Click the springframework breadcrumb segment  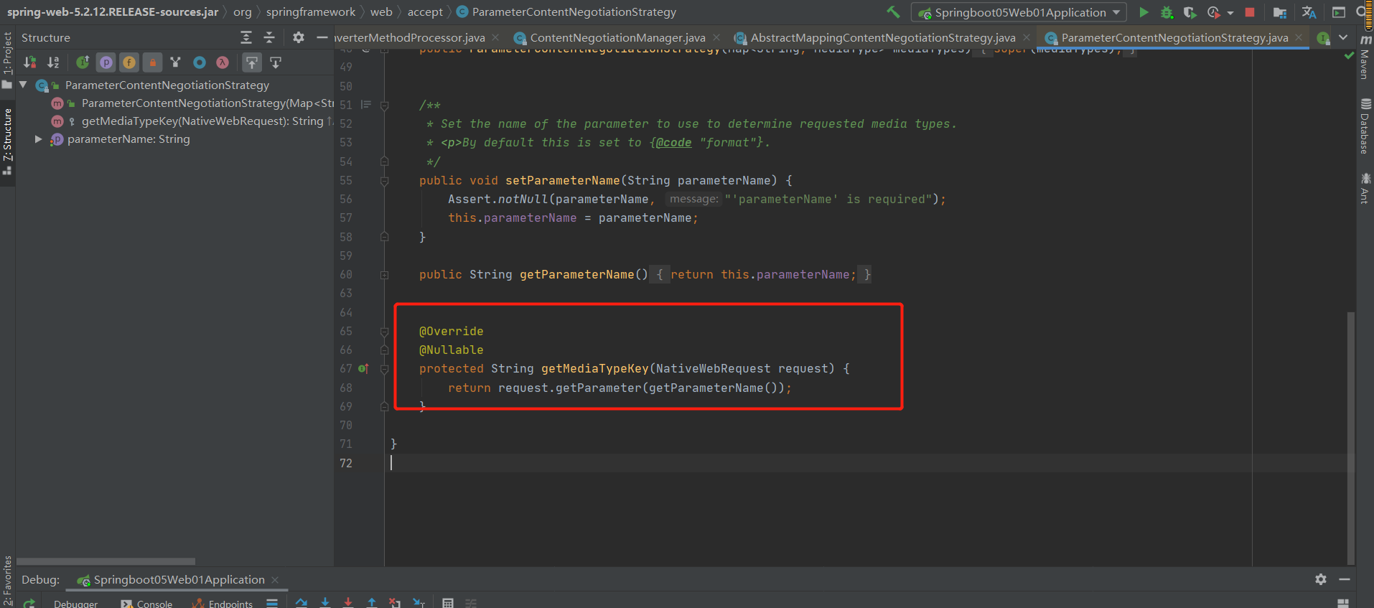pos(311,12)
